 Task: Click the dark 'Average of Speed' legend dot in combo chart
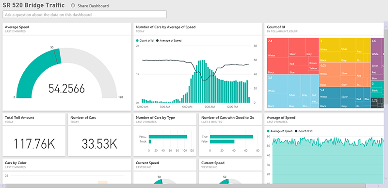pos(157,40)
